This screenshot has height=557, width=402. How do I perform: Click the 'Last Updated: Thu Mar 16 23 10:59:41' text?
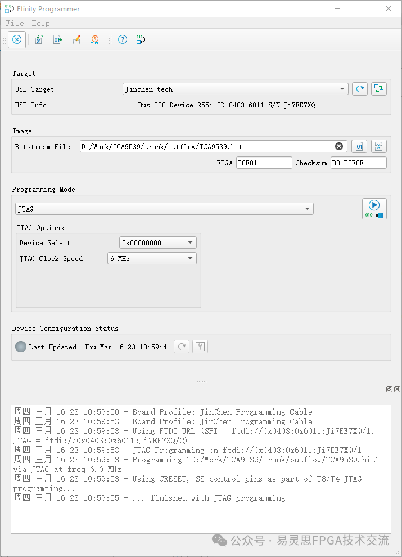[x=100, y=347]
